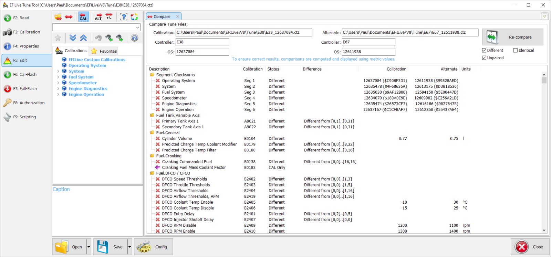Expand the Fuel System tree node

point(58,77)
